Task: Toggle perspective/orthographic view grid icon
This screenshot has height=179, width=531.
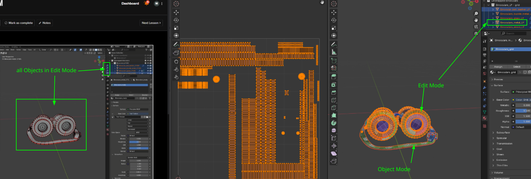Action: [476, 34]
